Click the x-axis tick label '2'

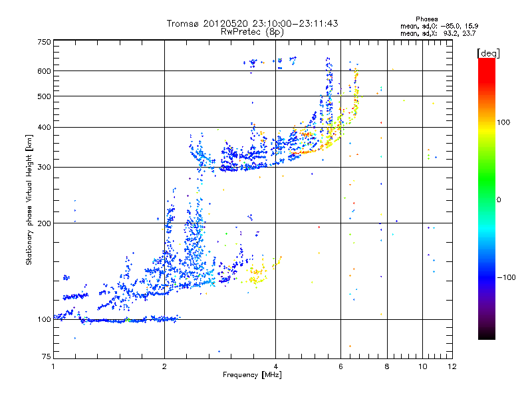pos(164,366)
